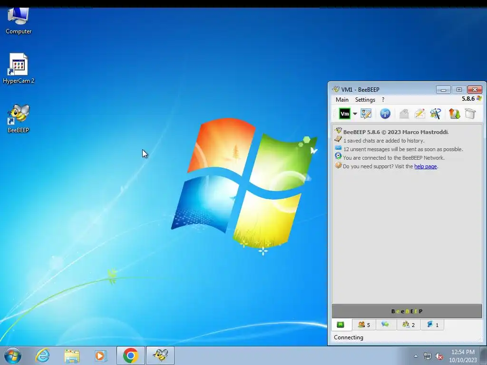Screen dimensions: 487x365
Task: Click 'You are connected to the BeeBEEP Network' line
Action: (x=393, y=158)
